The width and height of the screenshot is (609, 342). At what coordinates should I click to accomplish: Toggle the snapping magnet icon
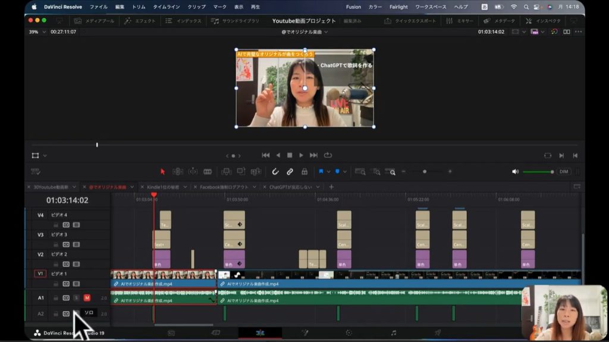(275, 171)
